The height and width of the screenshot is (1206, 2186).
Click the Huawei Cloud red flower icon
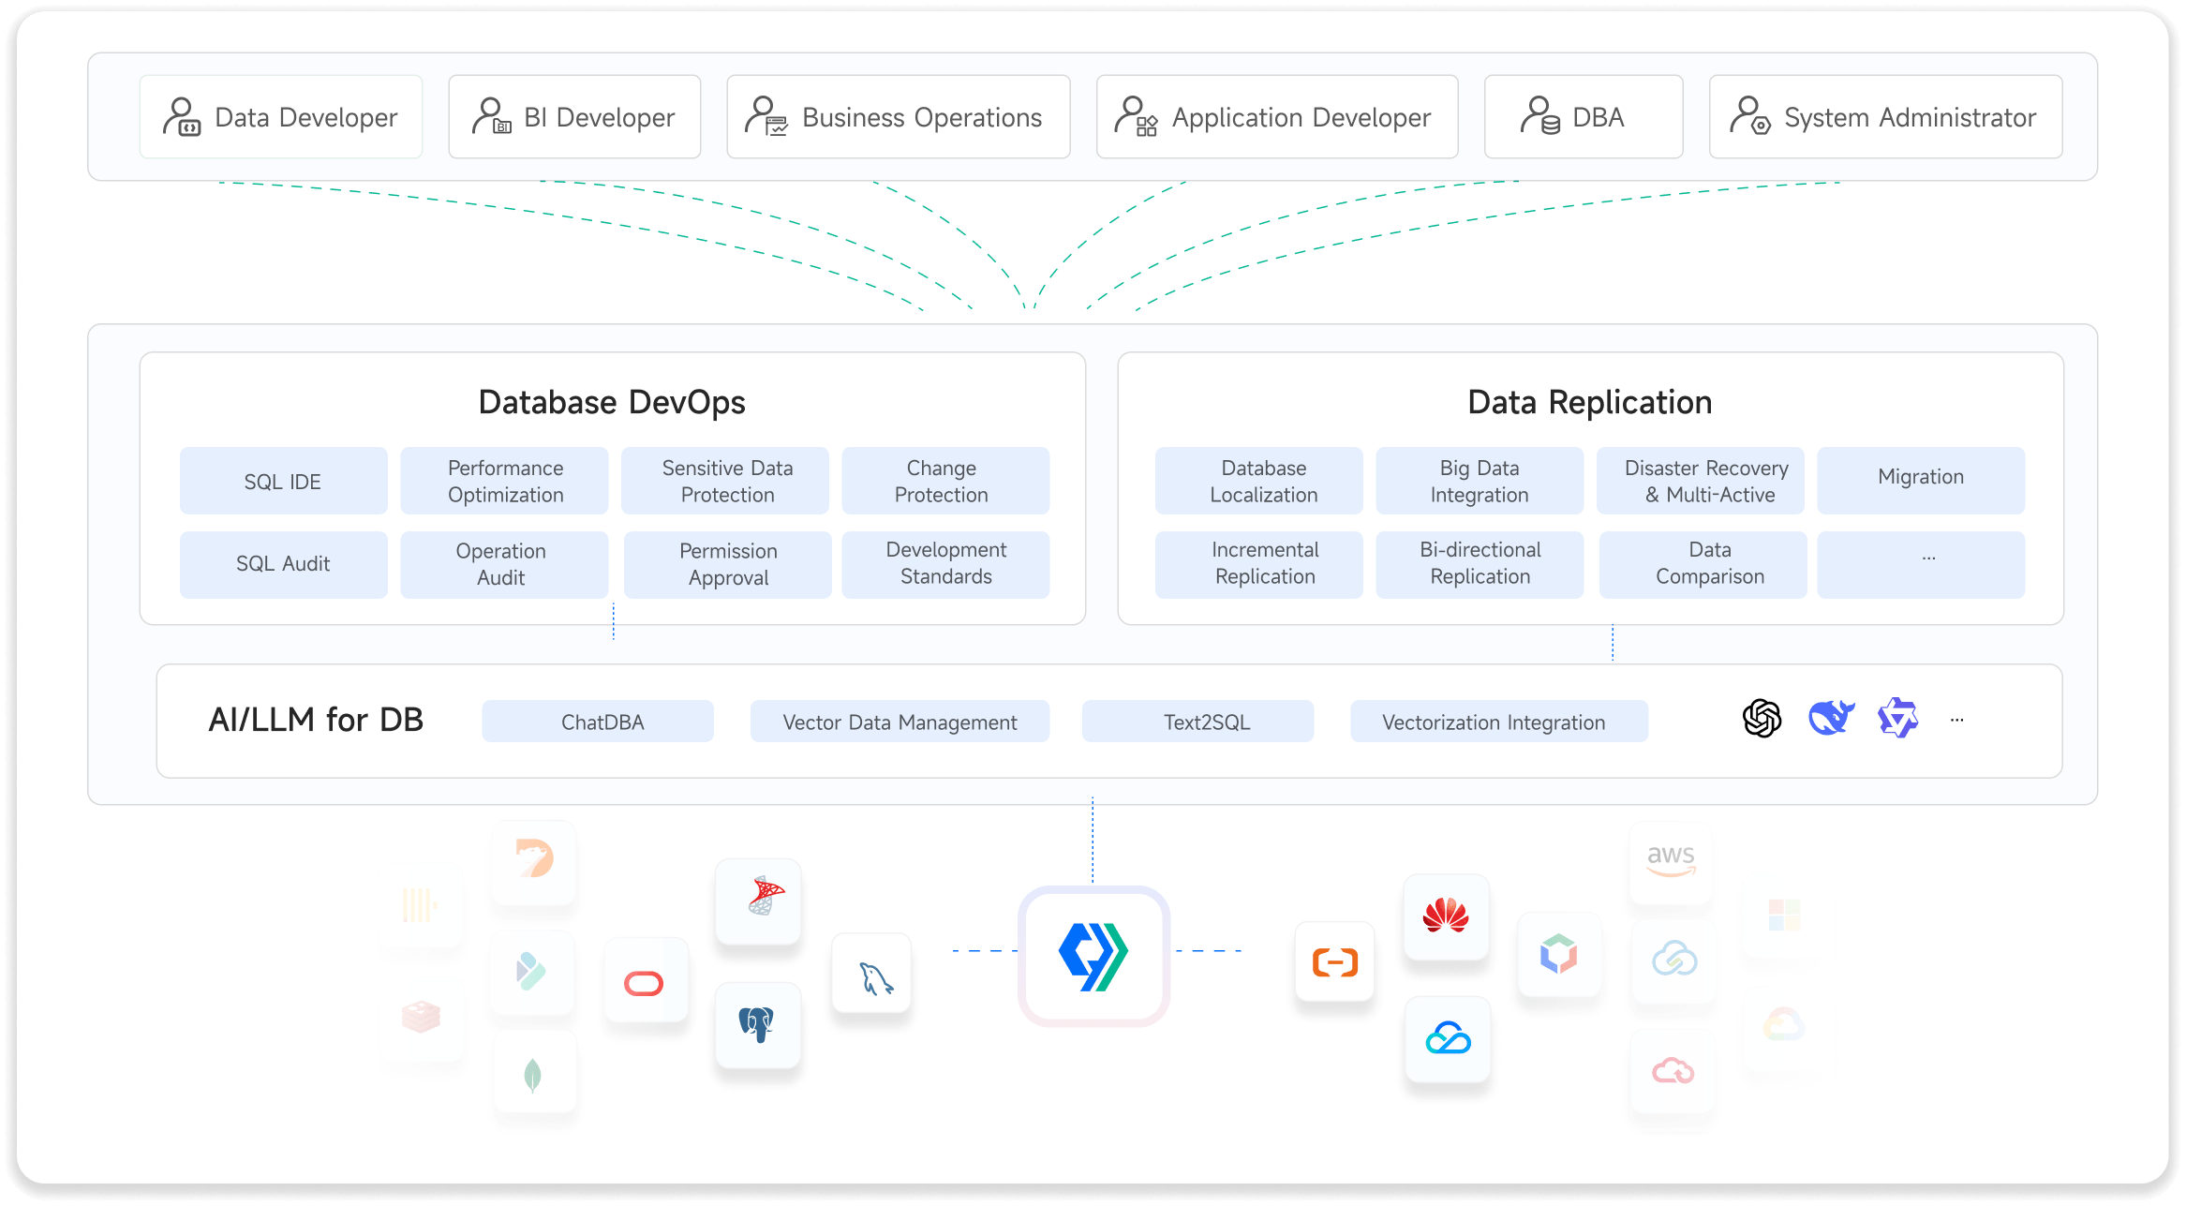(x=1446, y=916)
